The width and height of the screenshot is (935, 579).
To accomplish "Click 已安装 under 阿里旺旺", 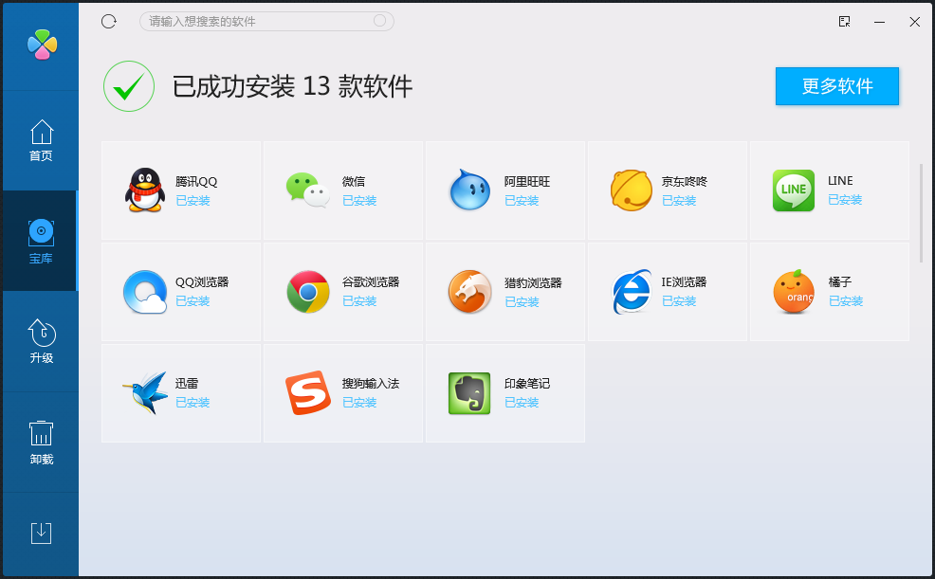I will [x=522, y=201].
